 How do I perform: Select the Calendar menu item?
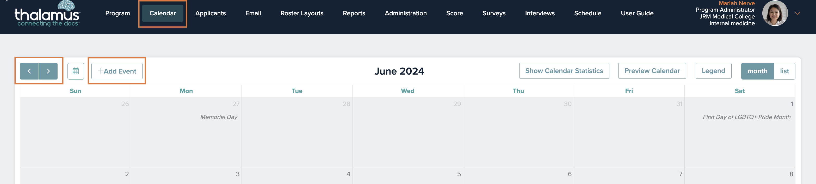(163, 13)
